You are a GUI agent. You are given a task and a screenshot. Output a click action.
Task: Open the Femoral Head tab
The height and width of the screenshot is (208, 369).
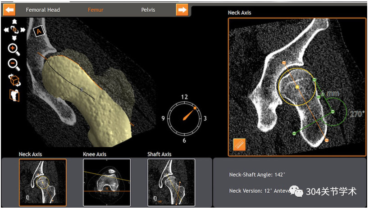pyautogui.click(x=43, y=10)
